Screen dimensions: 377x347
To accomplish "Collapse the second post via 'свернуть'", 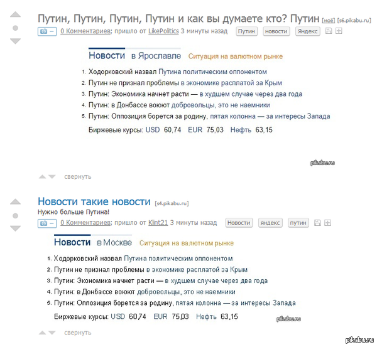I will (77, 333).
